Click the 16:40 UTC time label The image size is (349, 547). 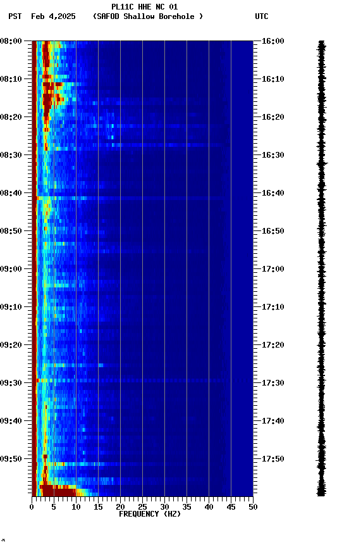coord(273,193)
